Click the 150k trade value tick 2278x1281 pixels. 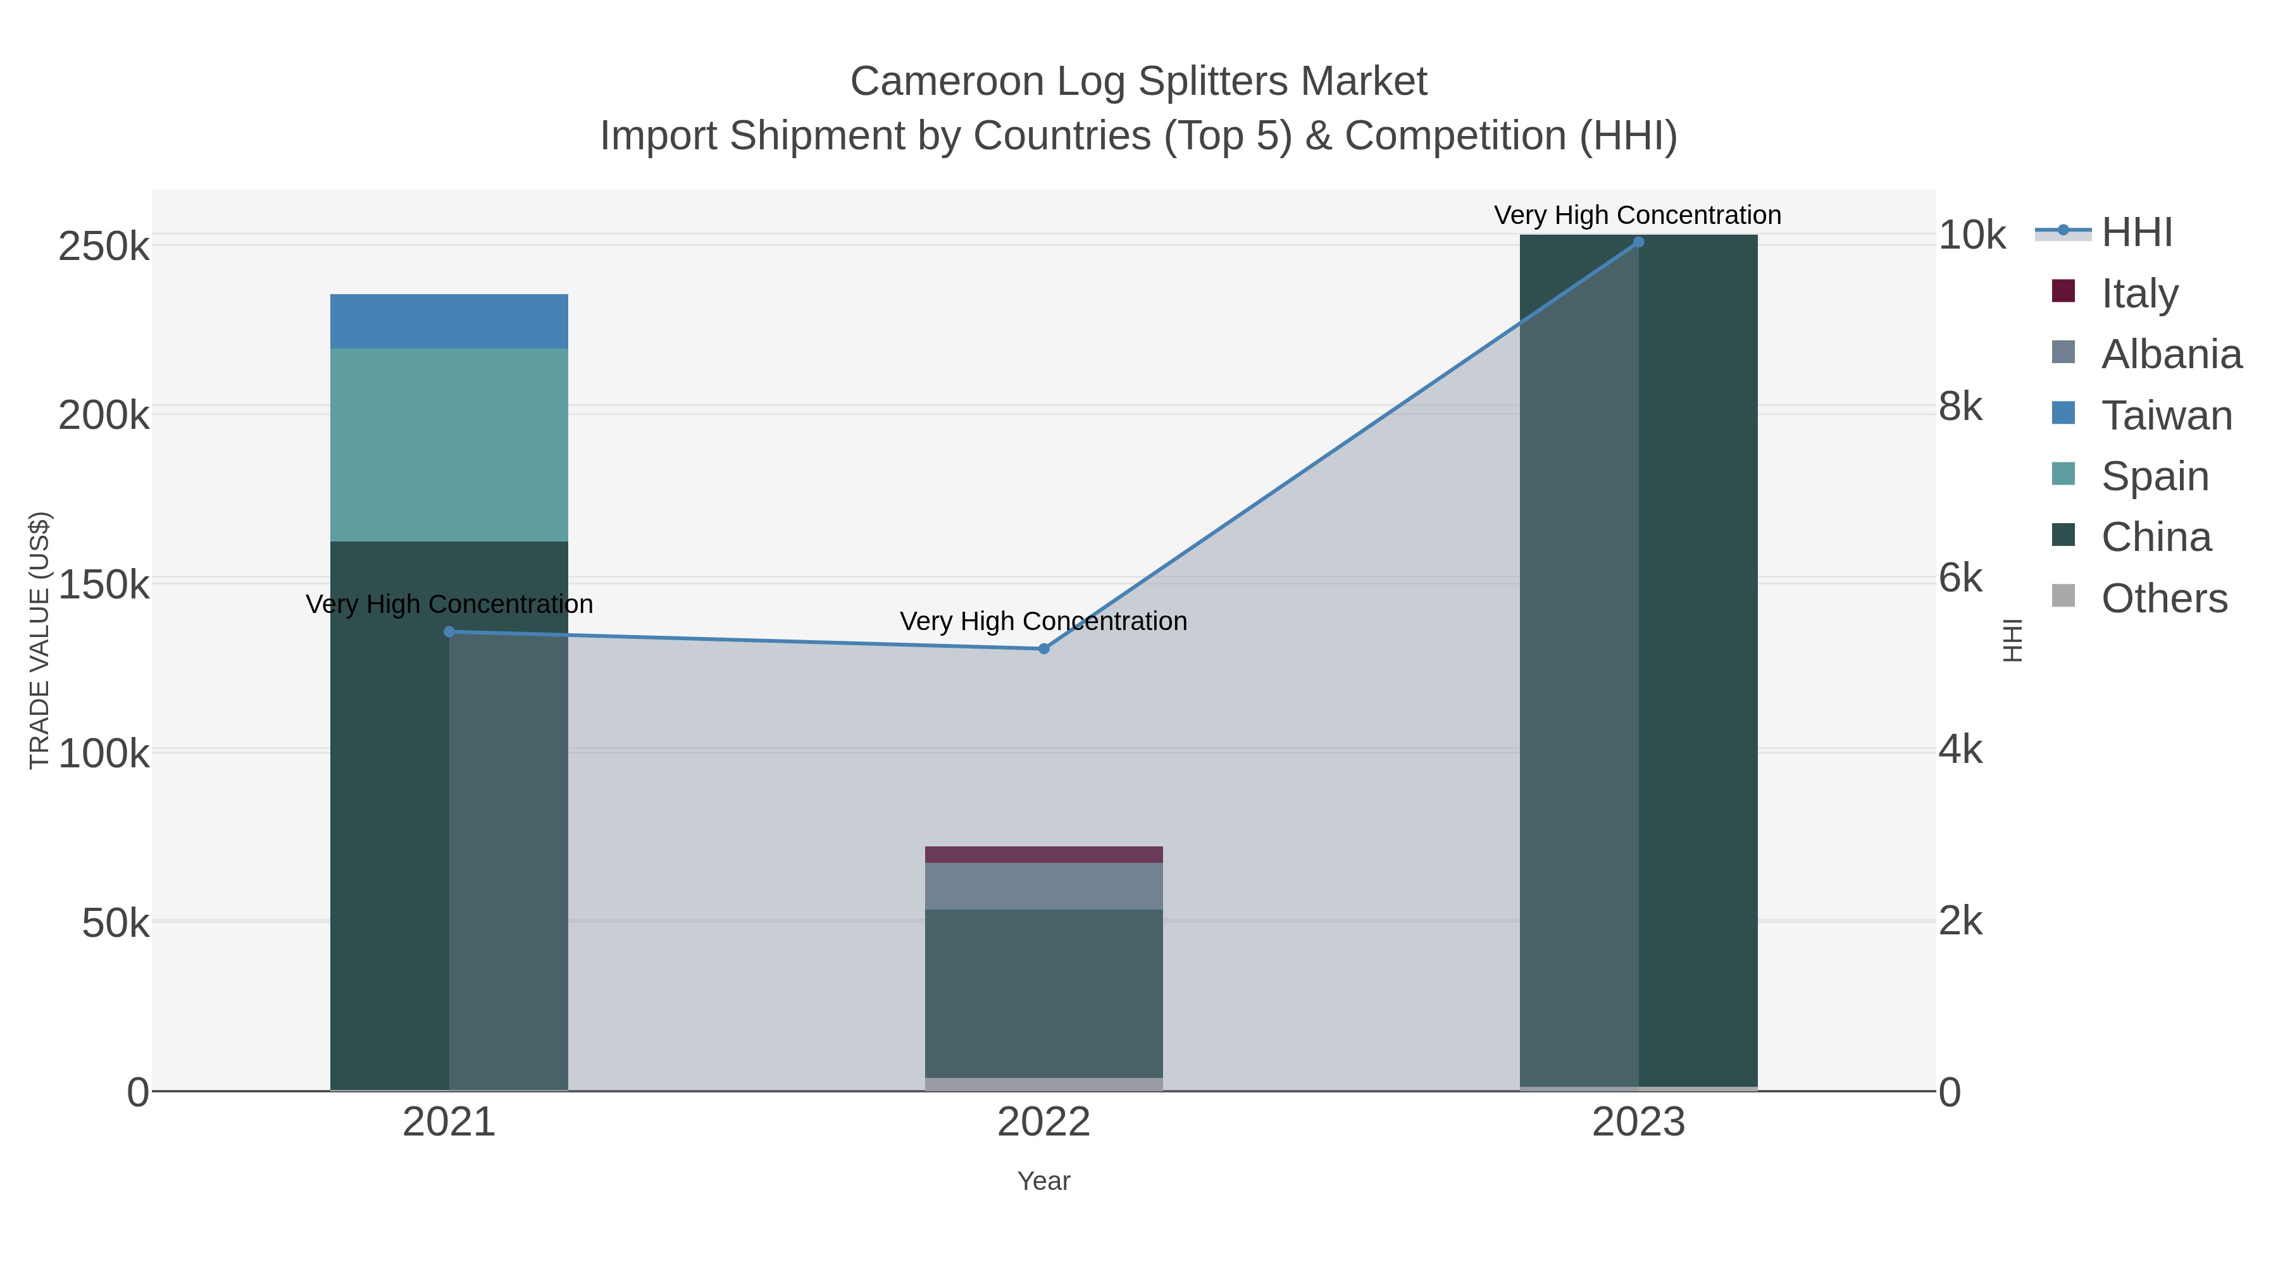click(104, 585)
